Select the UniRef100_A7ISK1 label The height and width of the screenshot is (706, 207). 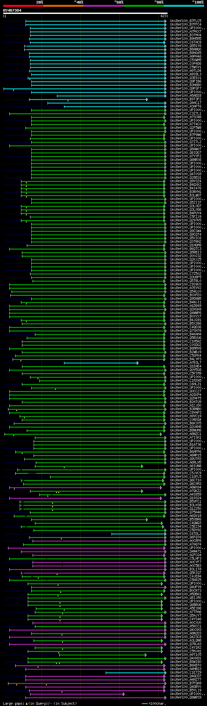pos(186,438)
